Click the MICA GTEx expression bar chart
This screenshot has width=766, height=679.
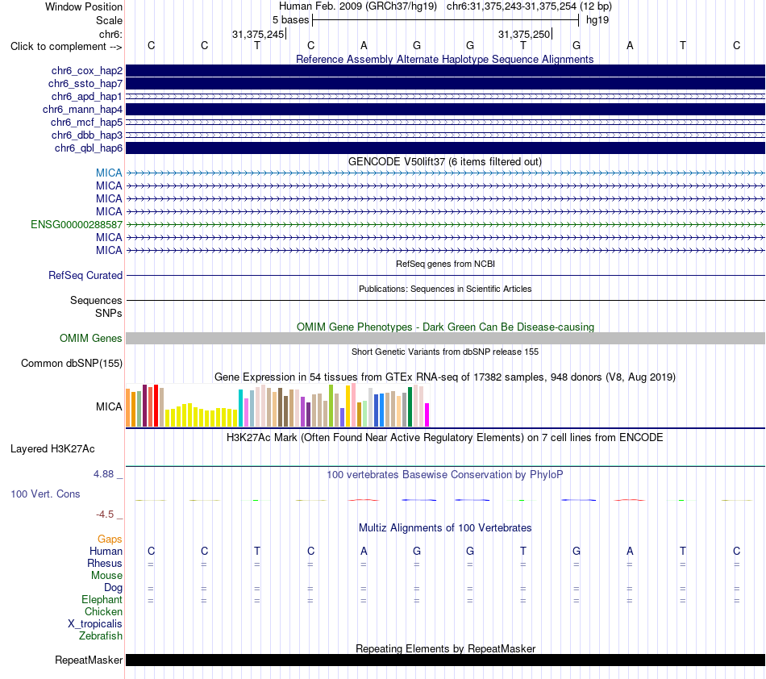click(277, 406)
